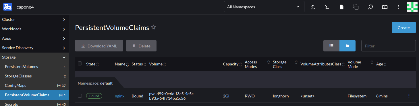Open the nginx claim link
Image resolution: width=419 pixels, height=106 pixels.
119,96
